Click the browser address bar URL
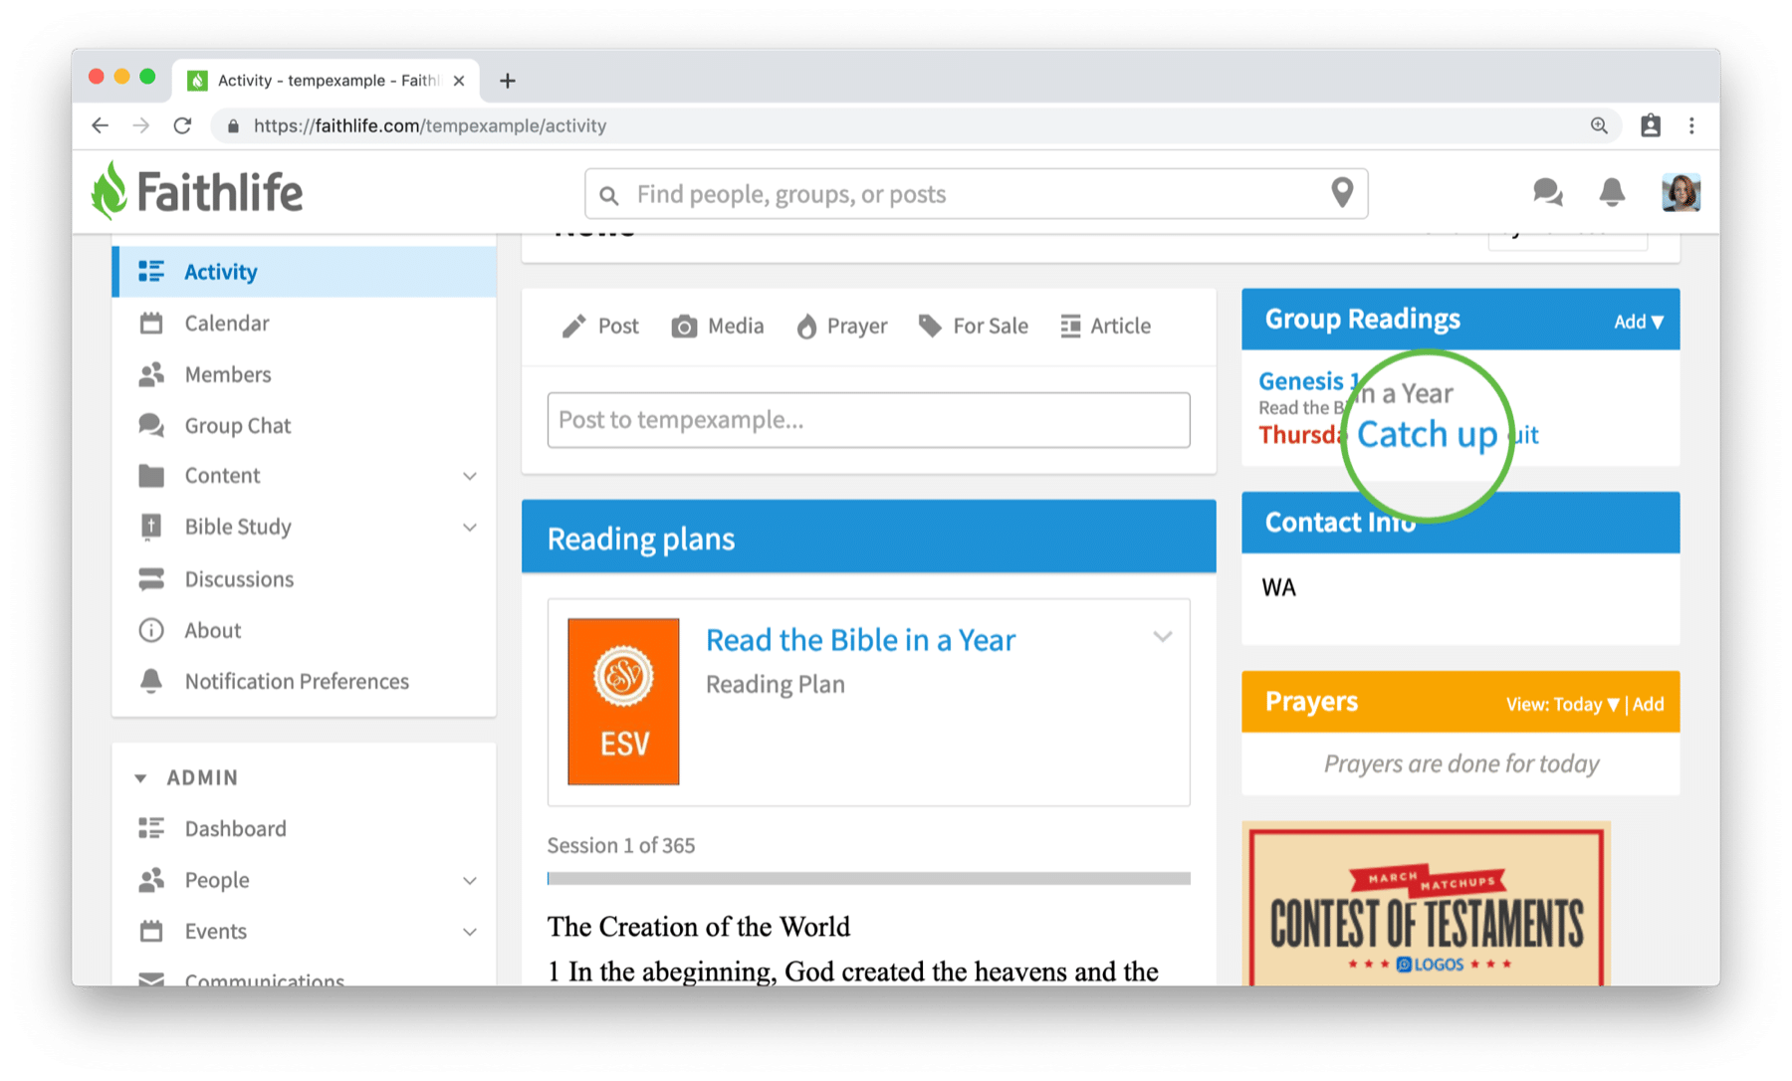1792x1081 pixels. pyautogui.click(x=430, y=125)
